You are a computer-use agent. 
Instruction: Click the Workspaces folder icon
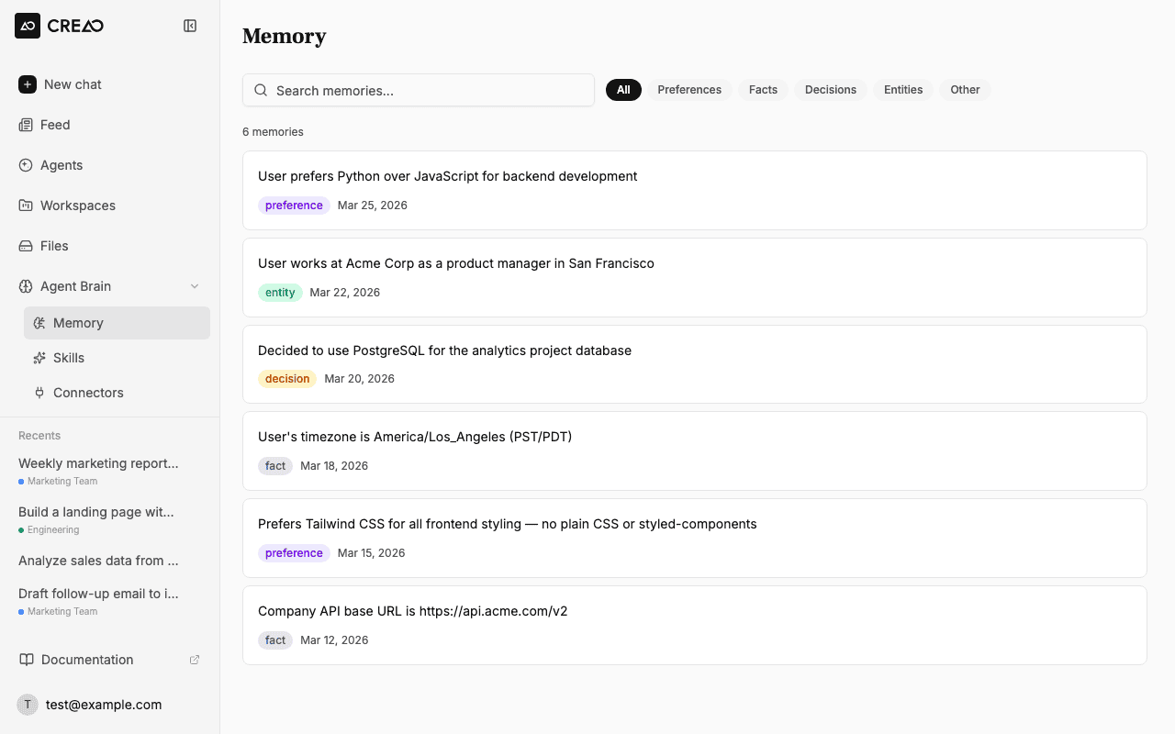point(26,206)
